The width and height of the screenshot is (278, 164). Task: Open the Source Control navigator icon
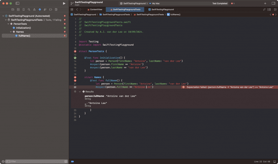tap(18, 9)
